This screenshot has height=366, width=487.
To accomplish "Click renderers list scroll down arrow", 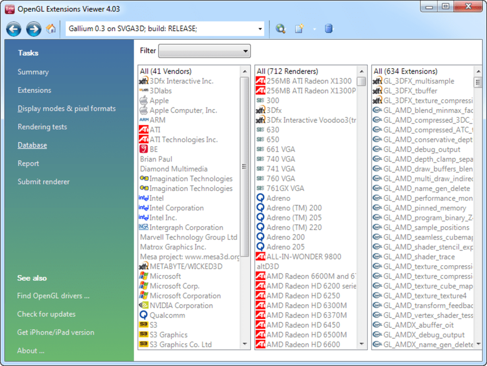I will (x=362, y=344).
